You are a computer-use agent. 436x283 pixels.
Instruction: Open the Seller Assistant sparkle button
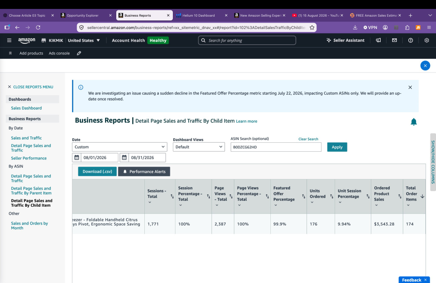345,40
